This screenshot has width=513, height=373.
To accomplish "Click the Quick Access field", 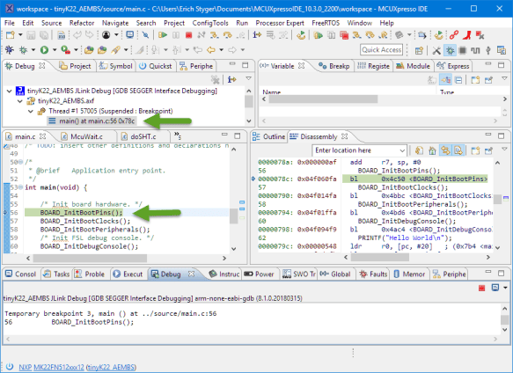I will (381, 50).
